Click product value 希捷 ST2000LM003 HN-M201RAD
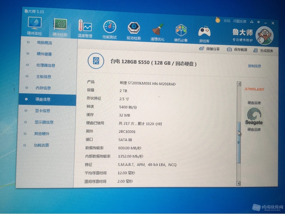The height and width of the screenshot is (214, 285). (x=148, y=83)
